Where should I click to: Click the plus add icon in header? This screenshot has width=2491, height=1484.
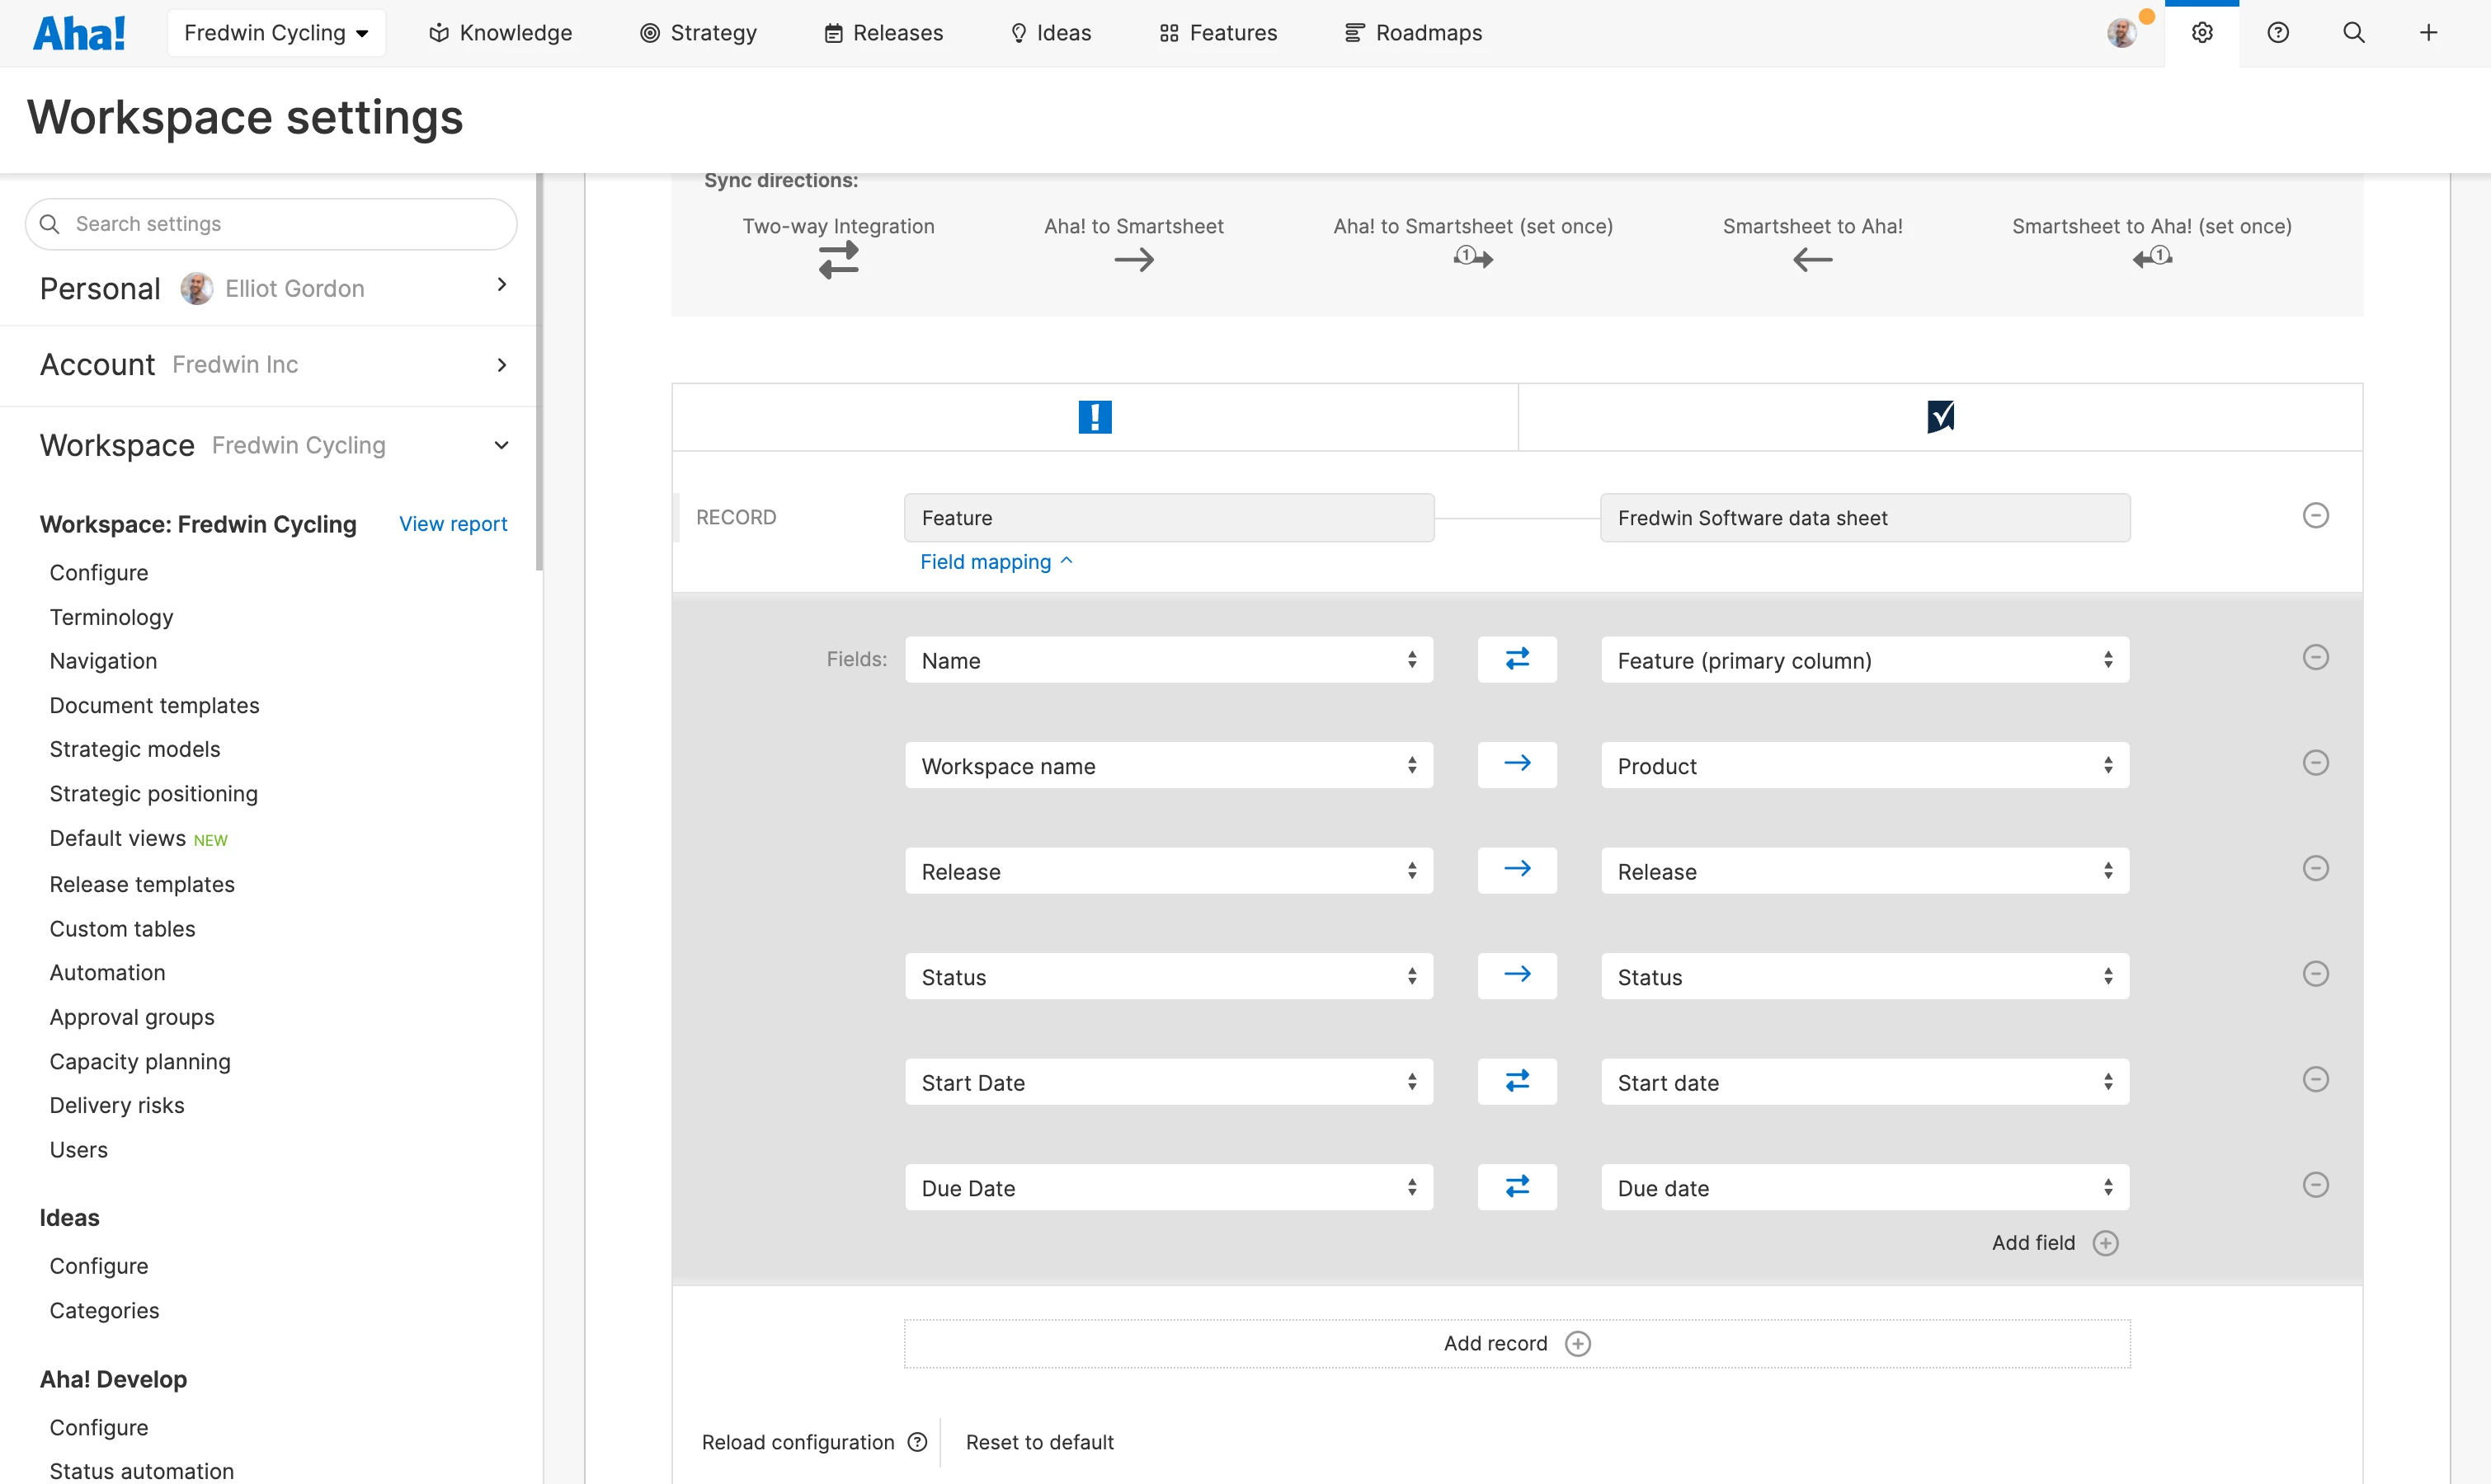(2428, 33)
